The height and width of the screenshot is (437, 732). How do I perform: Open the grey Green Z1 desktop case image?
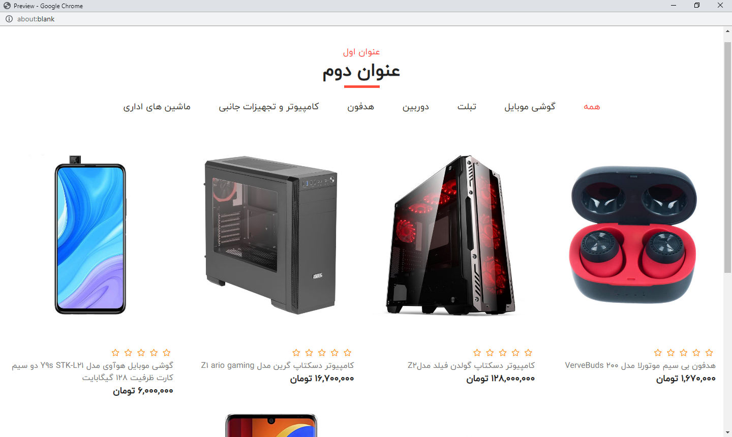pos(271,234)
